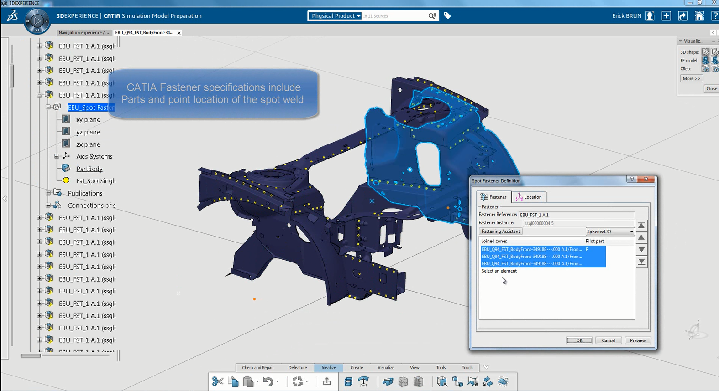
Task: Click the Fastening Assistant button
Action: coord(500,232)
